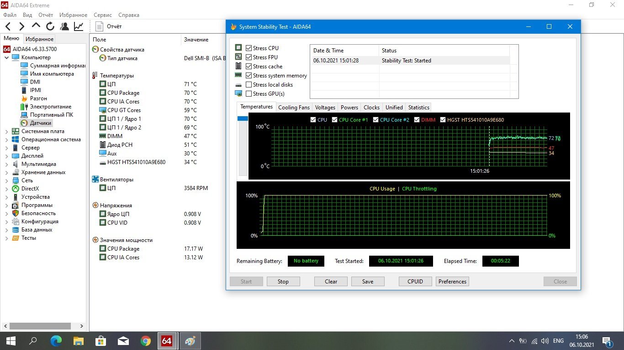624x350 pixels.
Task: Show hidden system tray icons
Action: pos(512,341)
